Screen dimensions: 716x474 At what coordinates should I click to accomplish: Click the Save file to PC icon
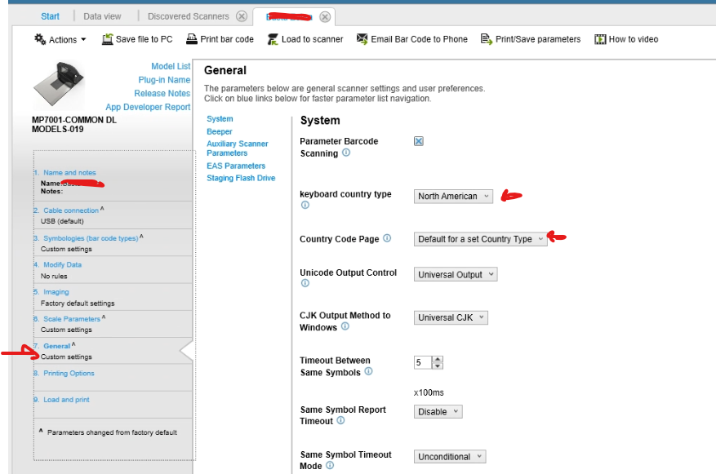click(108, 39)
